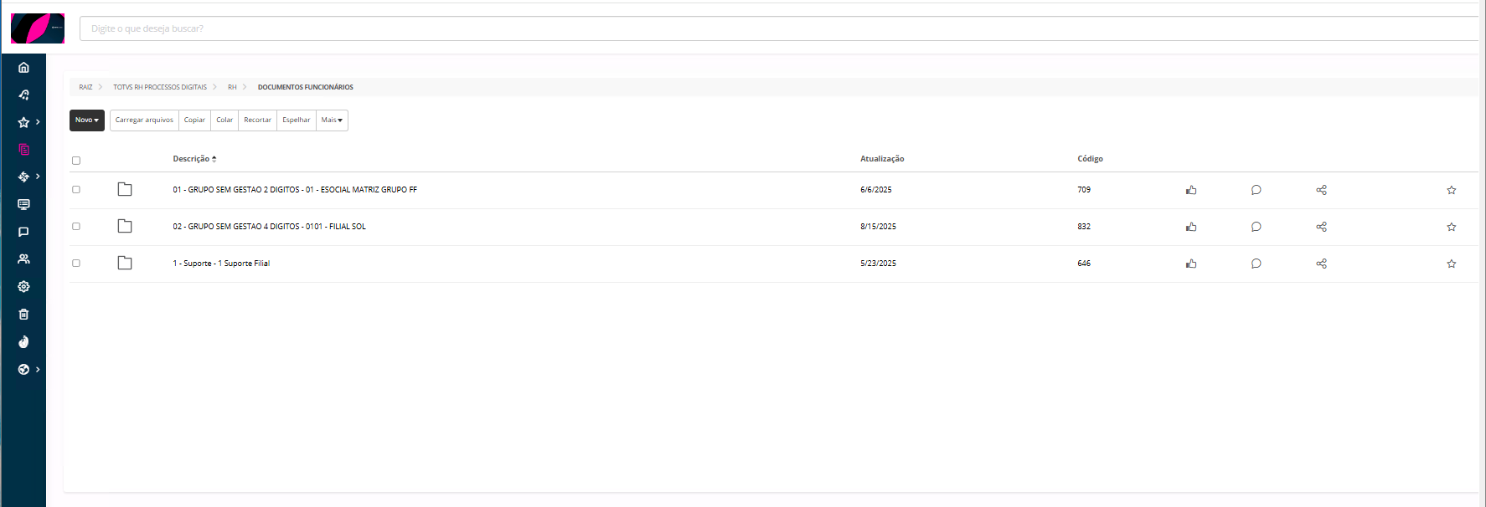Open favorites star in sidebar
Viewport: 1486px width, 507px height.
click(23, 122)
